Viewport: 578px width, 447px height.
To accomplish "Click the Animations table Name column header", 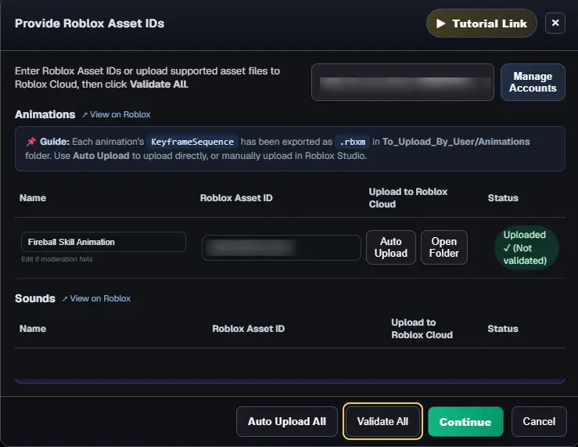I will click(33, 198).
